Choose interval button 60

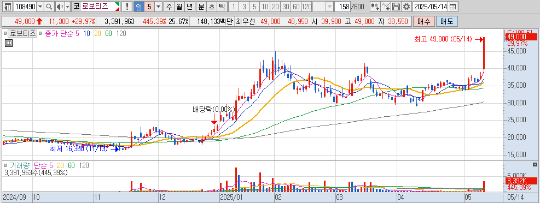tap(296, 6)
